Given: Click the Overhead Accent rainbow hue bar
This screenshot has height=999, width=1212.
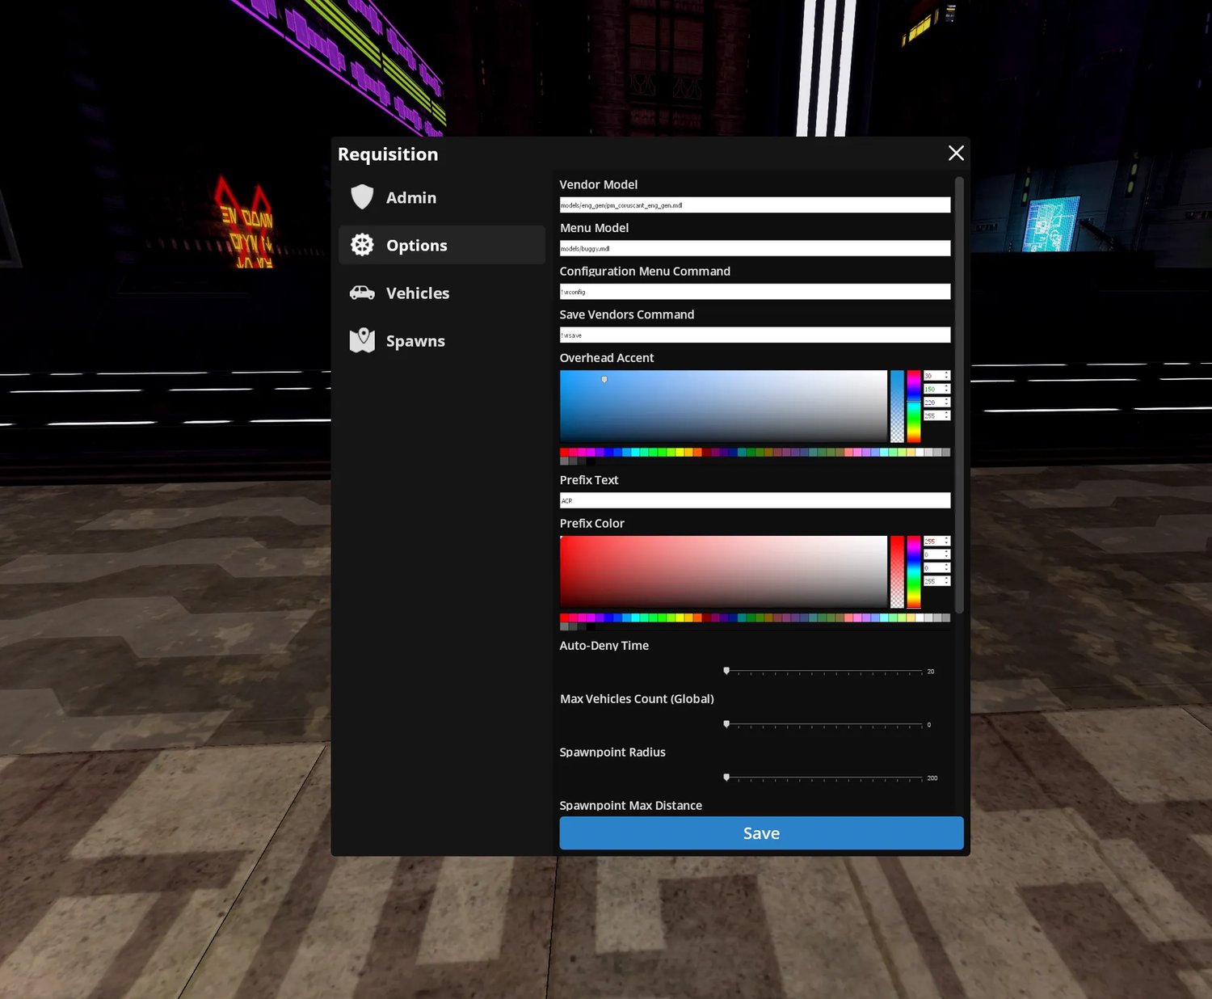Looking at the screenshot, I should click(x=913, y=407).
